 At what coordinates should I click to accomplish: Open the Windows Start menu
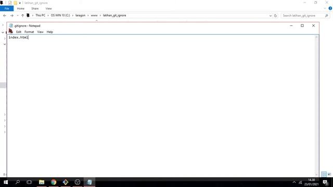pyautogui.click(x=6, y=182)
